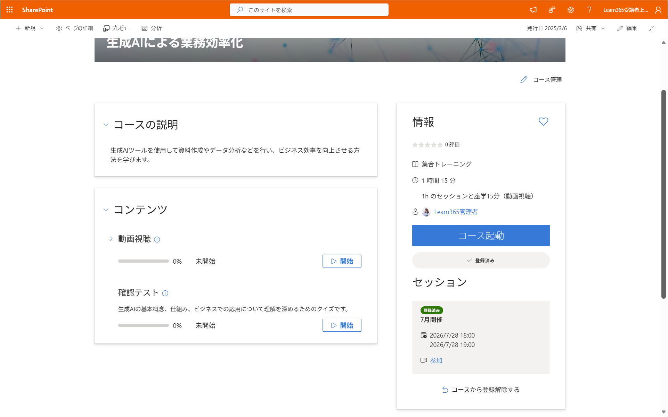
Task: Open the Learn365管理者 profile link
Action: click(x=456, y=212)
